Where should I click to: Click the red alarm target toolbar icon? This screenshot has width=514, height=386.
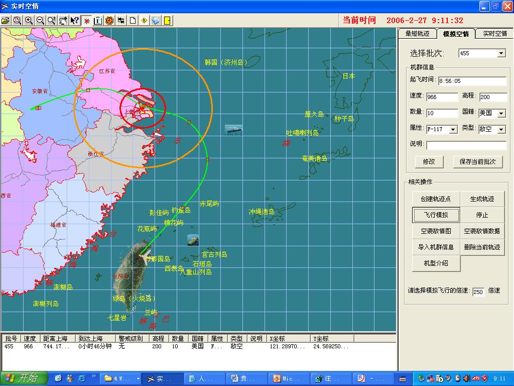click(110, 21)
